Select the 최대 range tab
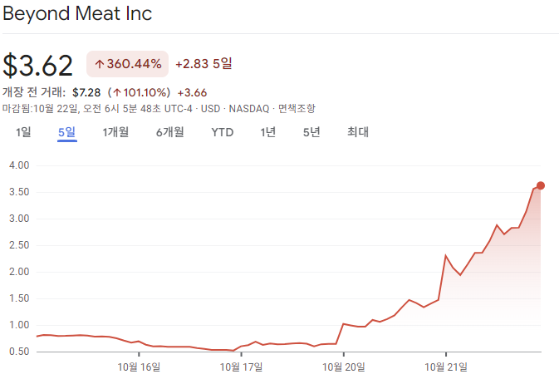559x384 pixels. click(357, 132)
